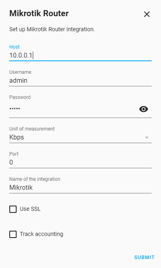Click the Mikrotik Router dialog title
161x268 pixels.
coord(39,13)
